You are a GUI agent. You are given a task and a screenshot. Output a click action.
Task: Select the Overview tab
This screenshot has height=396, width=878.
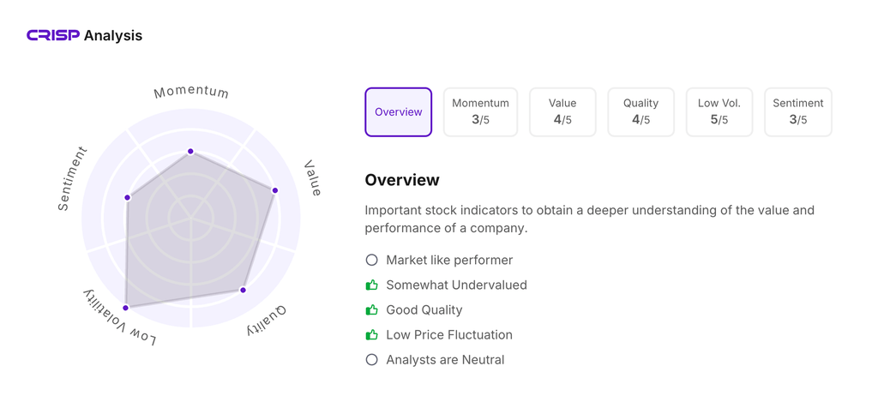tap(399, 112)
